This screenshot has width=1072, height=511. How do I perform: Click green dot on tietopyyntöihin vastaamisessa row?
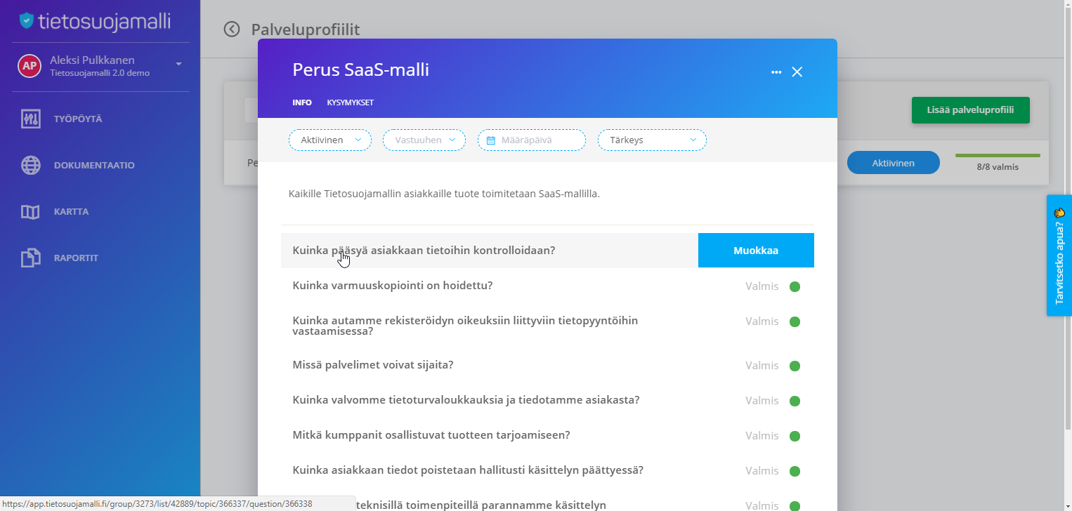click(x=795, y=321)
